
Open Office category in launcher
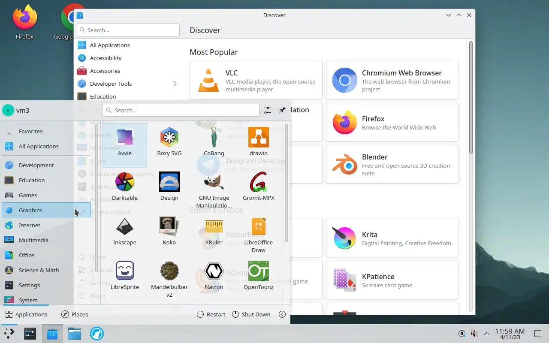point(46,255)
